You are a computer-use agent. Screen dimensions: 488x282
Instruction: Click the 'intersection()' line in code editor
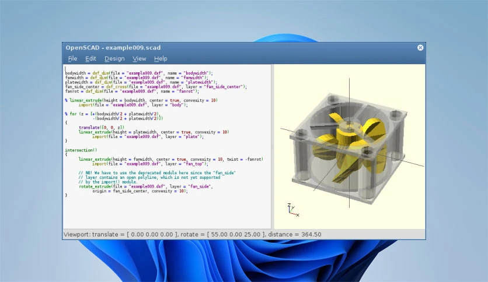81,150
